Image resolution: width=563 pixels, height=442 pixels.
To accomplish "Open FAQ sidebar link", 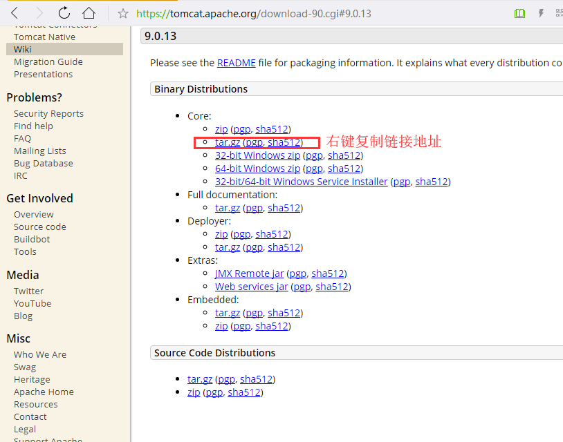I will click(22, 138).
